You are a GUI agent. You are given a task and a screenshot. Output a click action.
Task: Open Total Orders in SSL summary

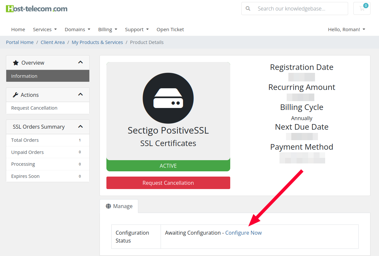48,140
